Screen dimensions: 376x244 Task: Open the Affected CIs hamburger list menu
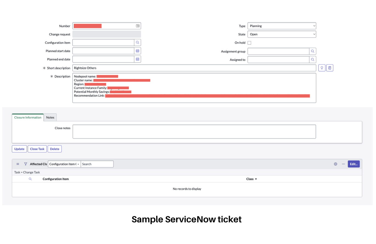click(x=18, y=164)
